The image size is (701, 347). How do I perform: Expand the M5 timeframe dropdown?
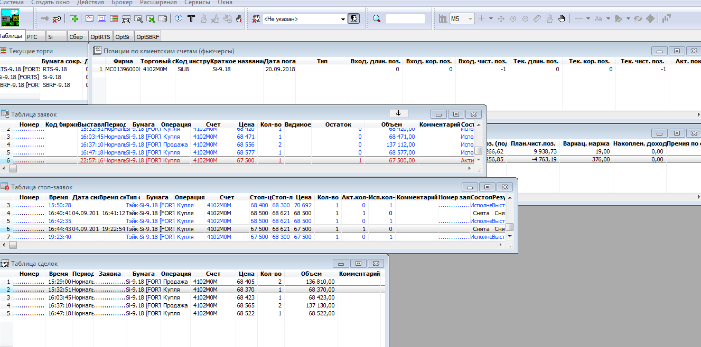tap(470, 19)
